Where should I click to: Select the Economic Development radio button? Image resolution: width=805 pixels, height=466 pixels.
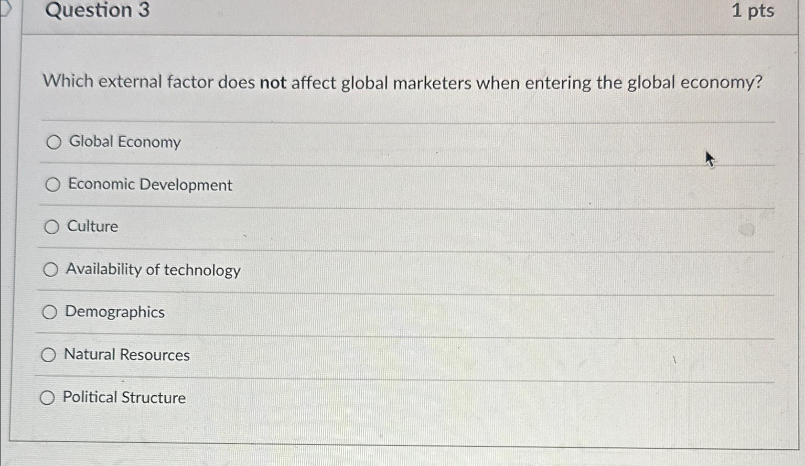tap(54, 185)
